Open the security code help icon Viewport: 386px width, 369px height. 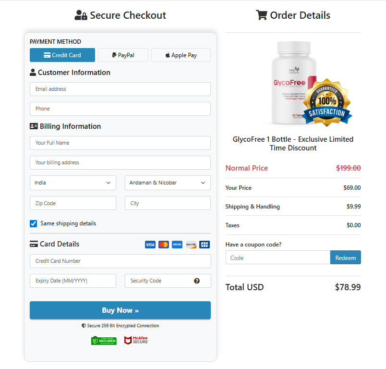(x=197, y=281)
